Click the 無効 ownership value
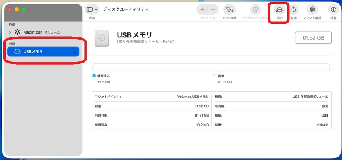This screenshot has height=160, width=342. click(x=325, y=106)
